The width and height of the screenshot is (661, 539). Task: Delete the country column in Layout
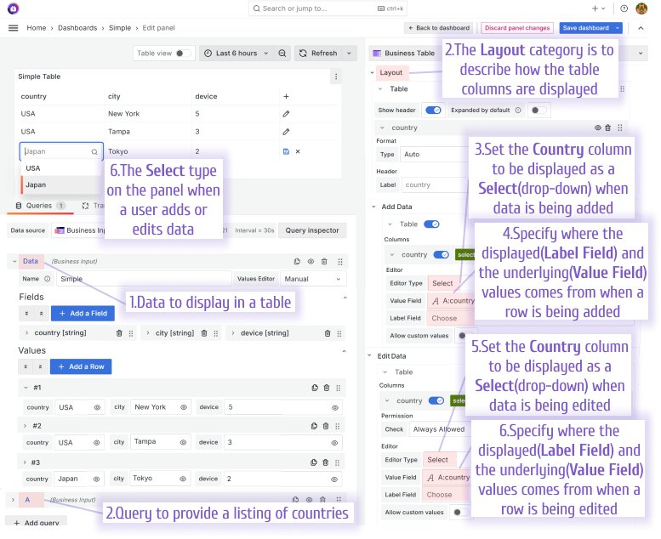click(x=608, y=128)
